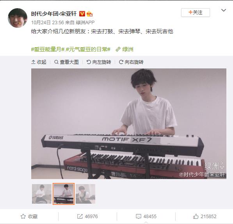
Task: Click the membership badge beside the username
Action: pyautogui.click(x=90, y=14)
